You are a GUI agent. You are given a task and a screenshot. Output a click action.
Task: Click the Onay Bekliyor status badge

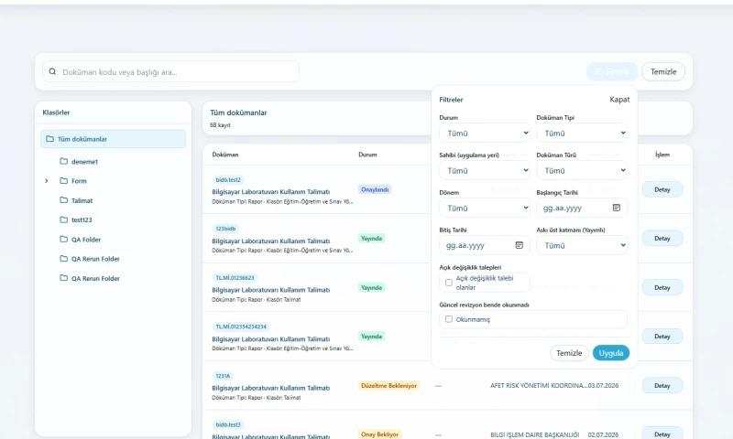click(380, 434)
